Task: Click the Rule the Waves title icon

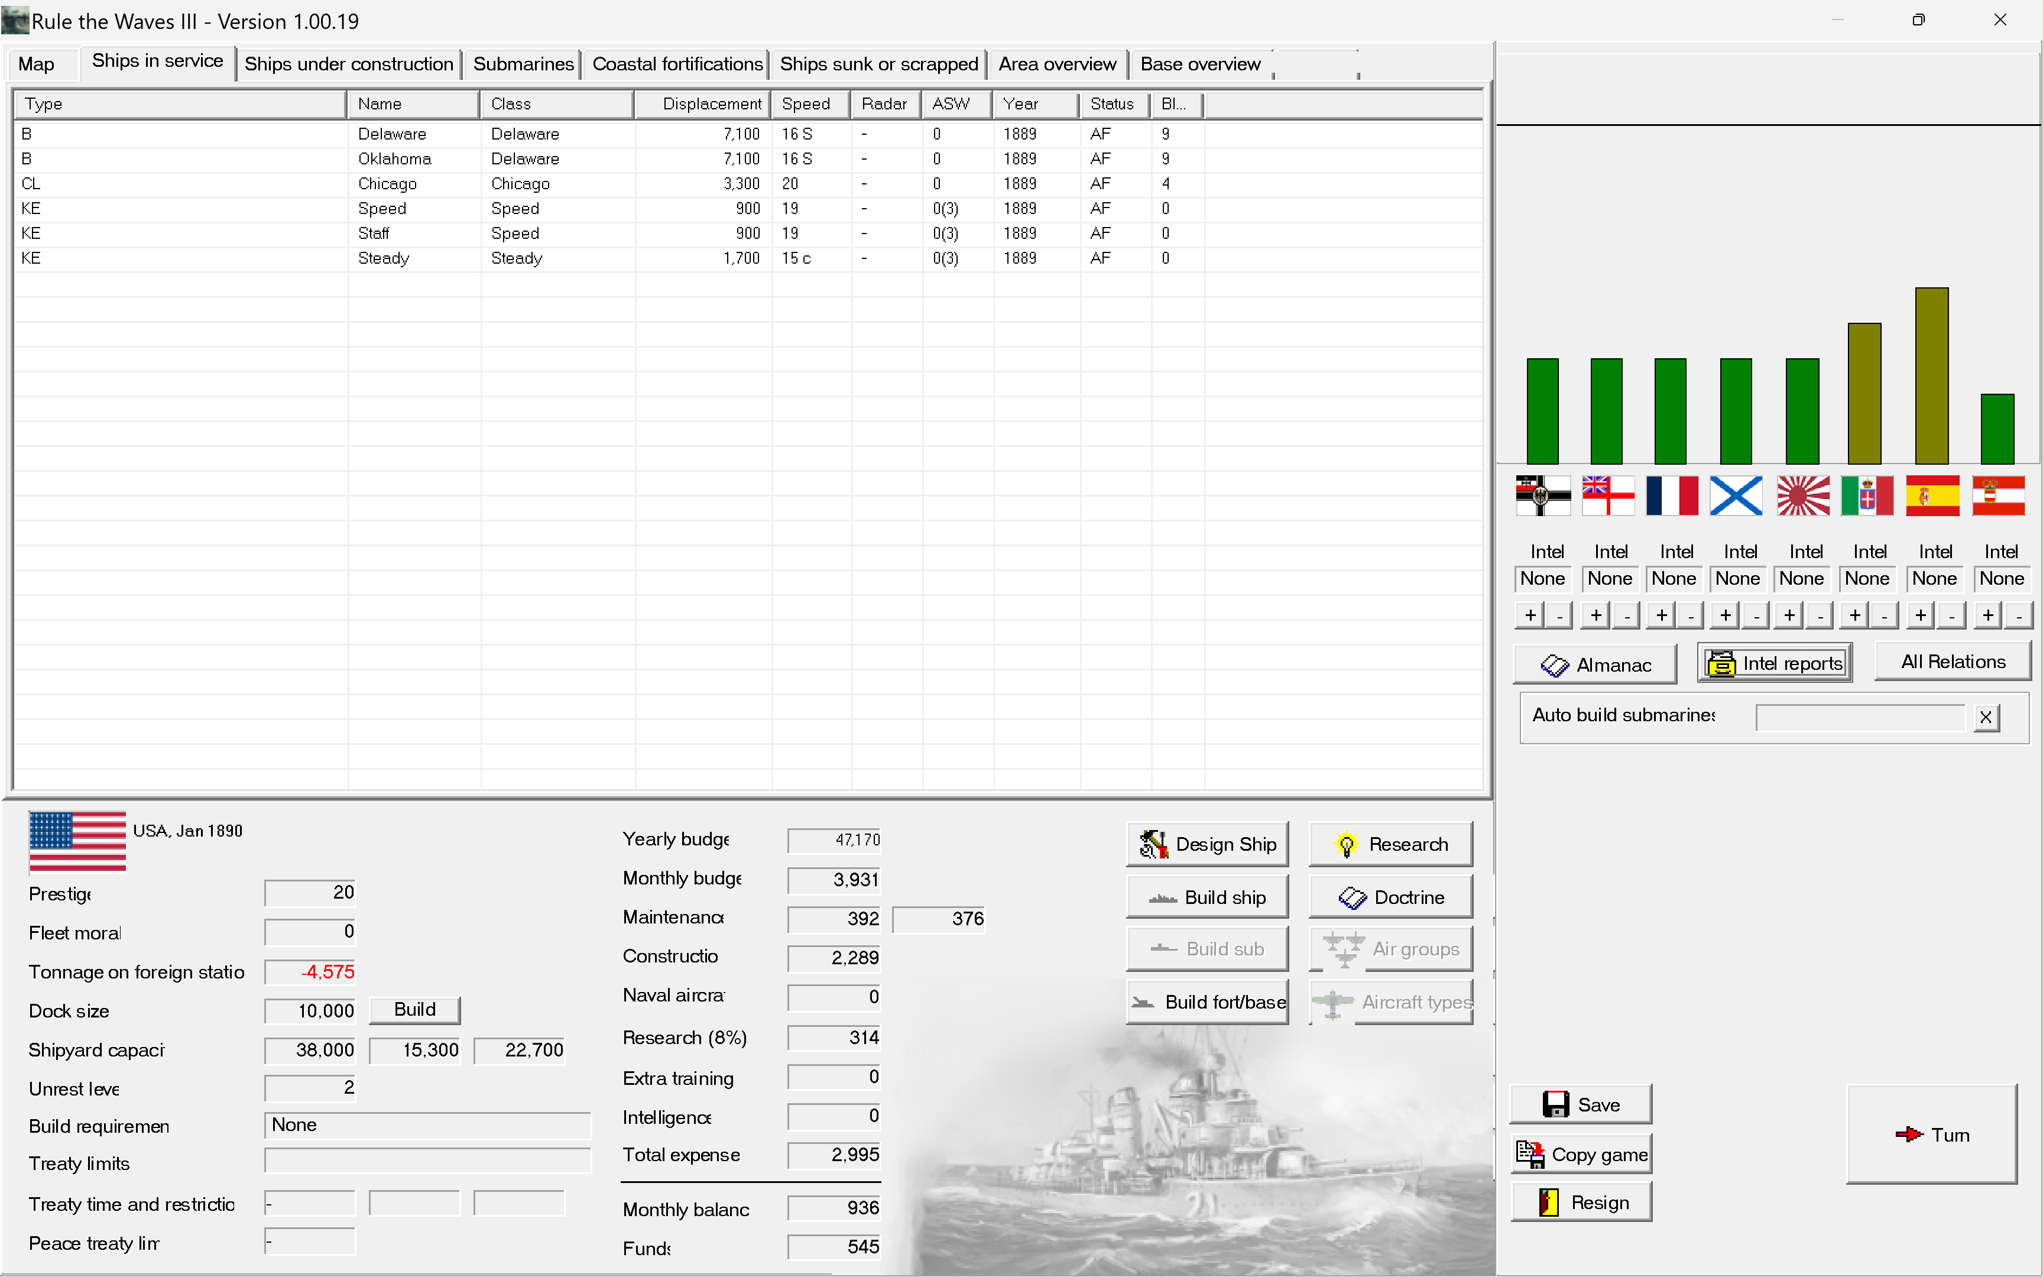Action: pos(14,20)
